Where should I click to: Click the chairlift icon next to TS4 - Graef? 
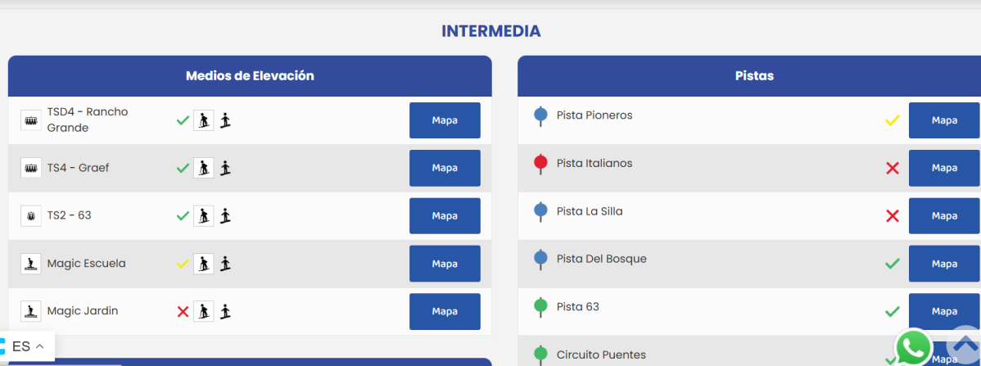[x=31, y=168]
